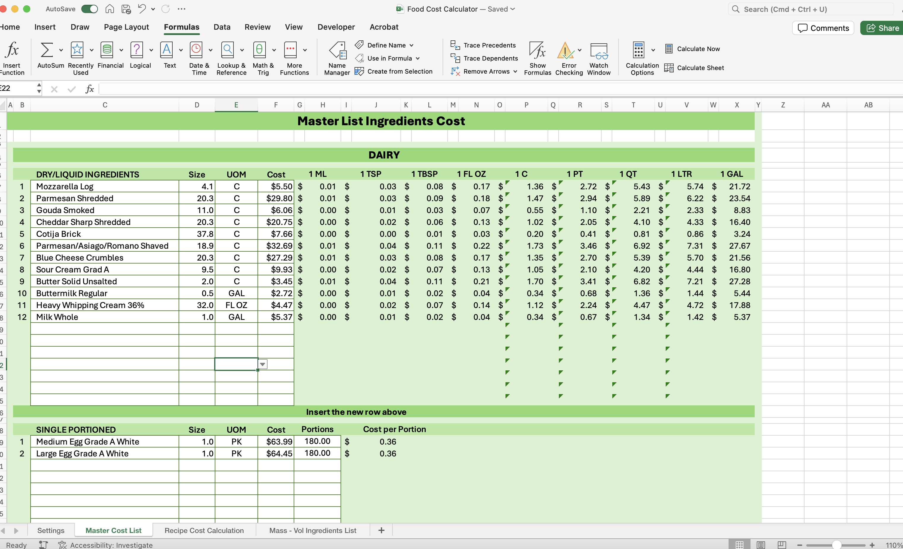Viewport: 903px width, 549px height.
Task: Open the Recipe Cost Calculation sheet
Action: 204,530
